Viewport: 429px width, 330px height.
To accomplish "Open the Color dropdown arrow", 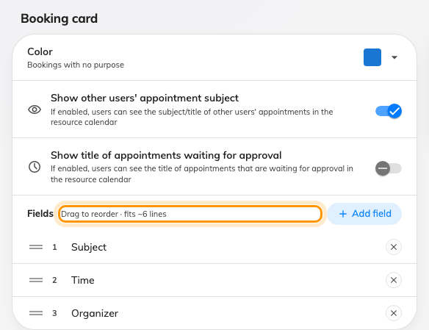I will click(x=394, y=57).
